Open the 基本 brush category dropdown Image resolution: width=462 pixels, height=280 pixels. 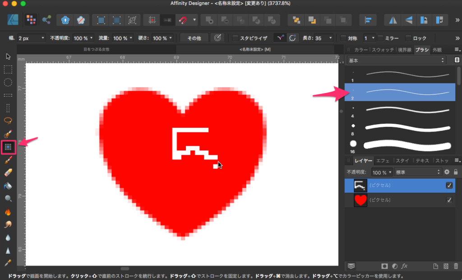[397, 60]
